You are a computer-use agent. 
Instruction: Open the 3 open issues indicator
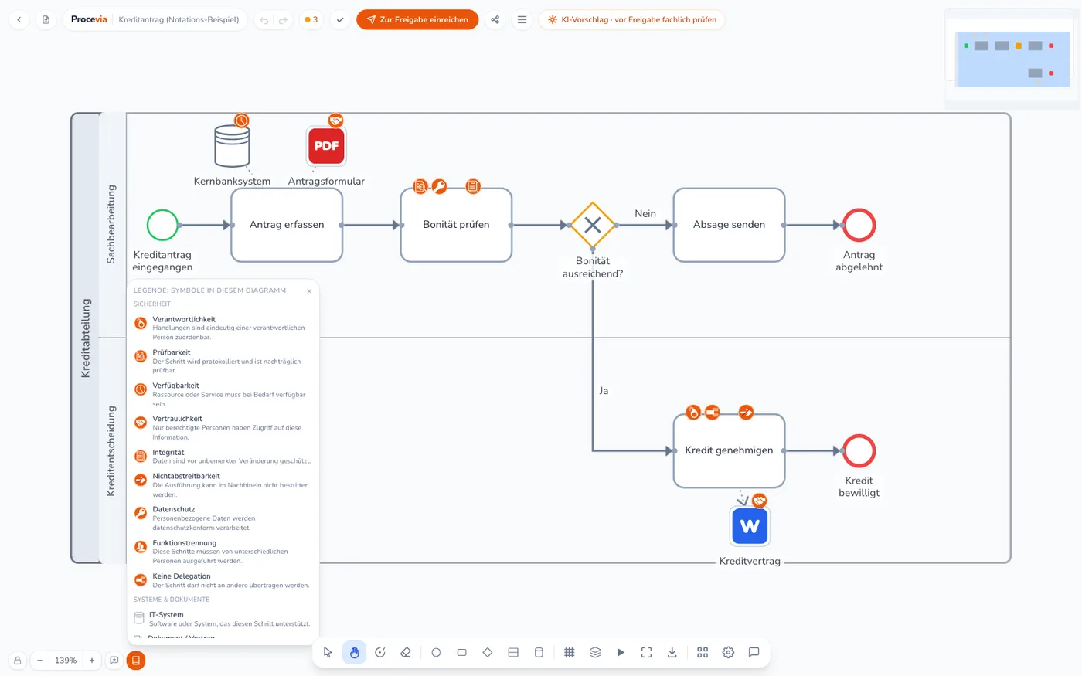(311, 19)
